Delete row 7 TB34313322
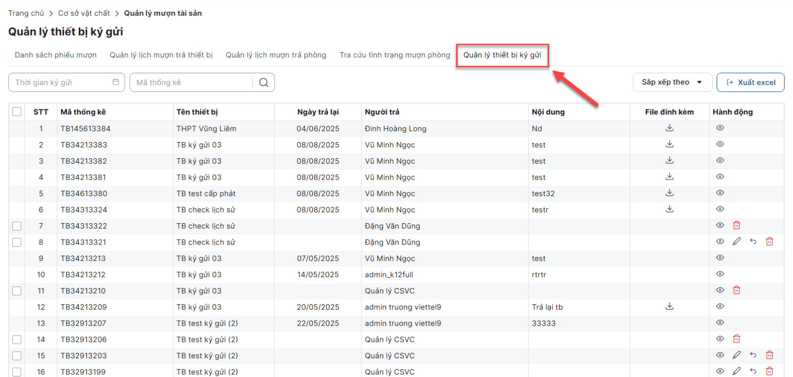 [736, 226]
